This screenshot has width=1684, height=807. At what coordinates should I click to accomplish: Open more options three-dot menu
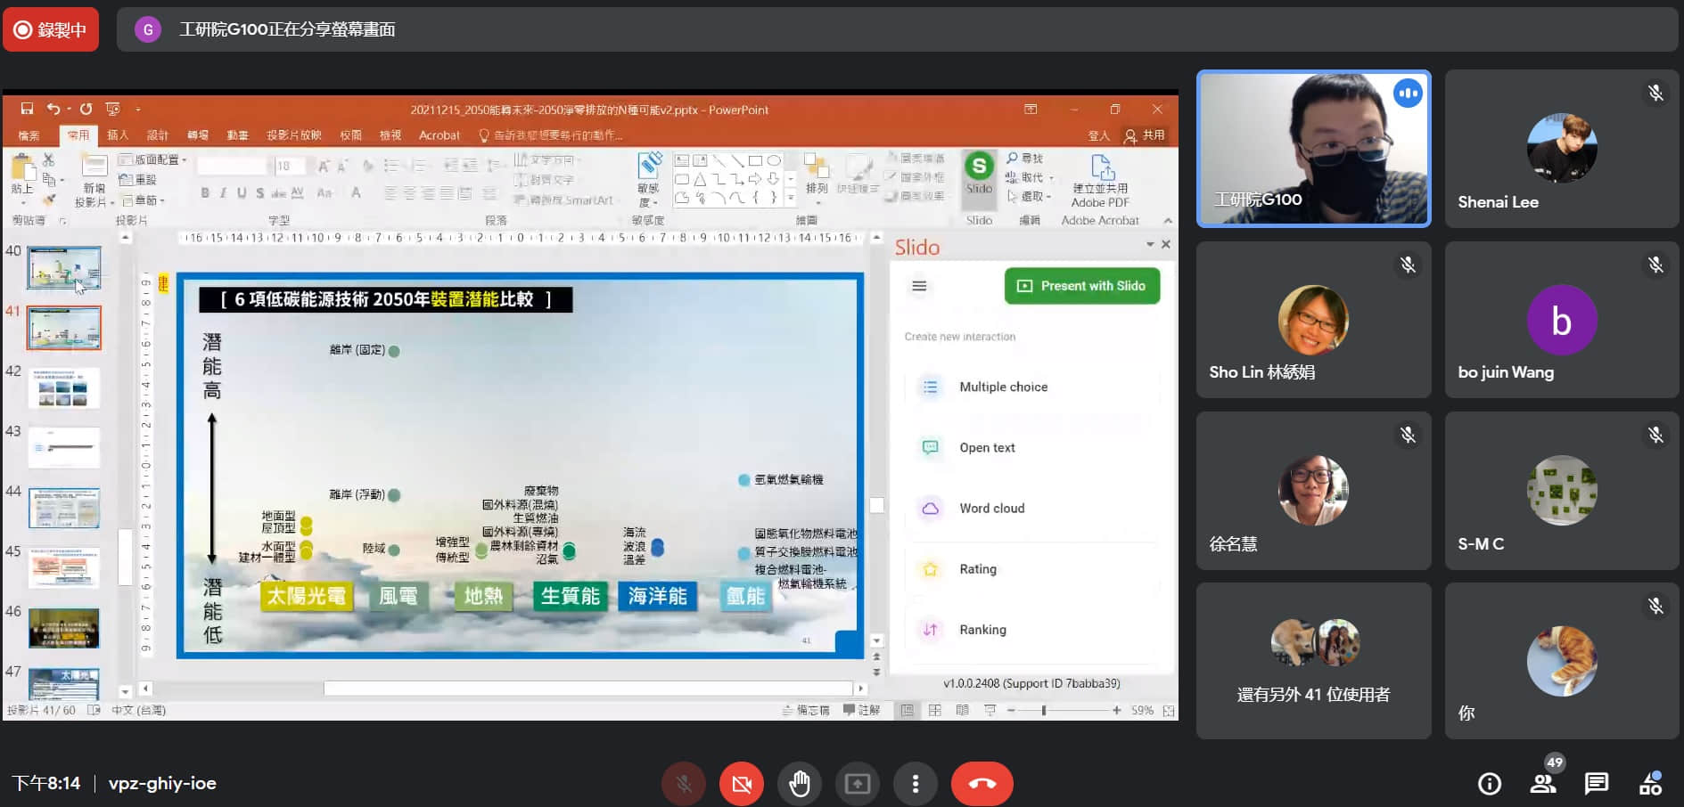pos(915,784)
